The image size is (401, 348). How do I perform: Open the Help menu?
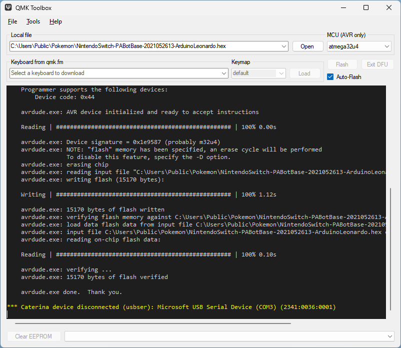55,21
